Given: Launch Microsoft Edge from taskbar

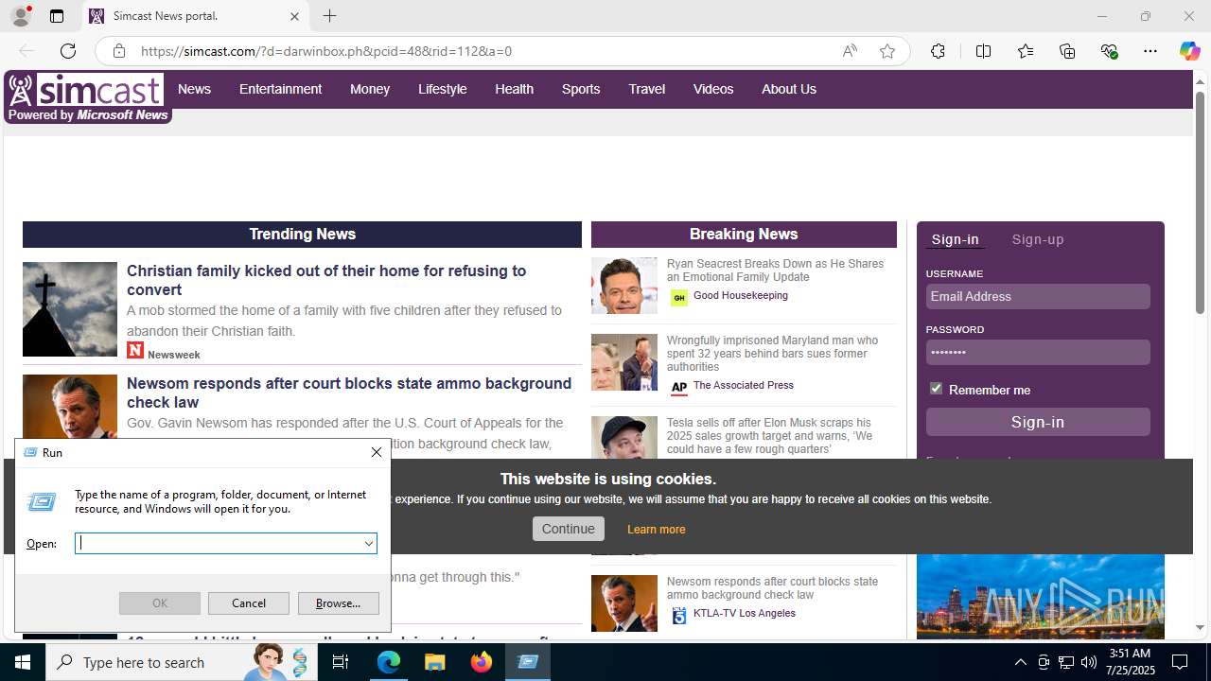Looking at the screenshot, I should tap(389, 662).
